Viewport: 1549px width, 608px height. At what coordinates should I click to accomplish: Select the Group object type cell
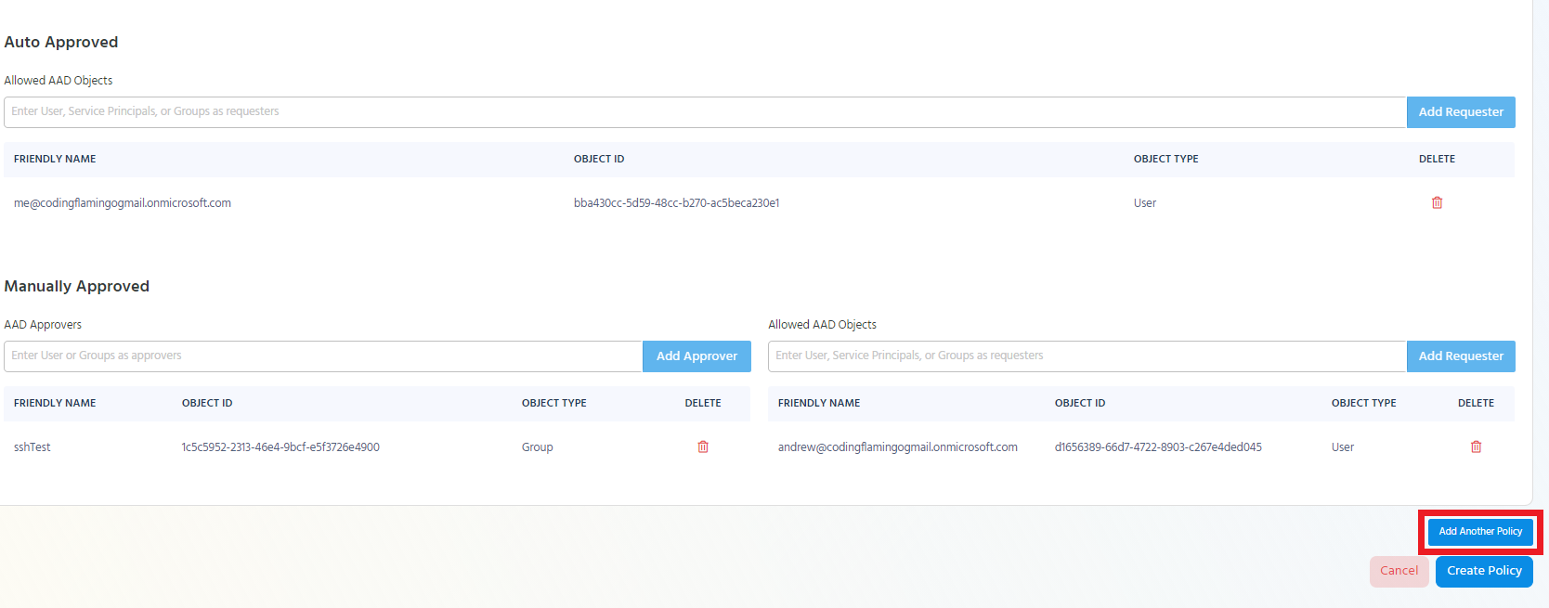tap(537, 447)
